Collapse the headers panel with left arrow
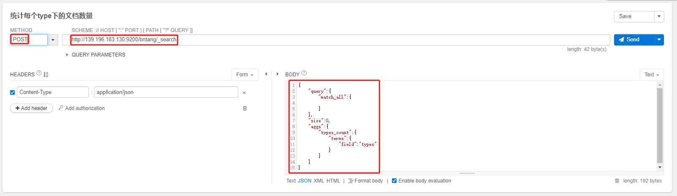The width and height of the screenshot is (677, 196). [266, 74]
